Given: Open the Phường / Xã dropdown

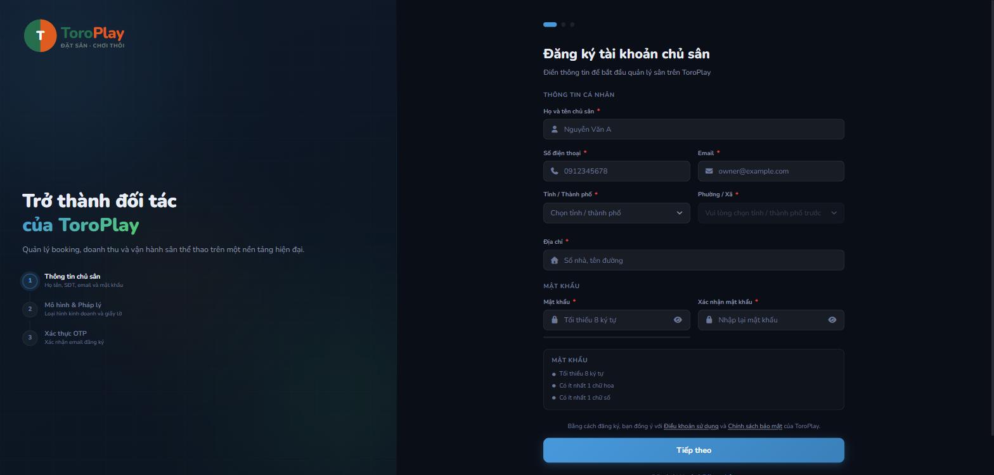Looking at the screenshot, I should click(x=771, y=213).
